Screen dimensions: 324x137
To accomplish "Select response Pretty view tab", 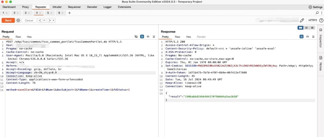I will (165, 37).
